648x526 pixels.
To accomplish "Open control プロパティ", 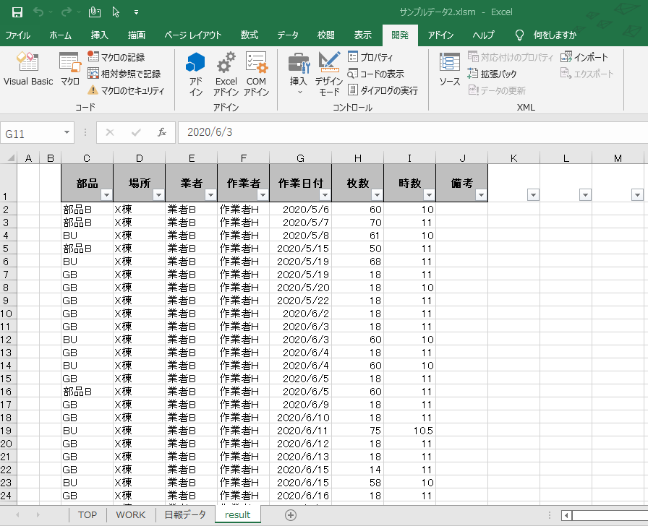I will pyautogui.click(x=370, y=57).
